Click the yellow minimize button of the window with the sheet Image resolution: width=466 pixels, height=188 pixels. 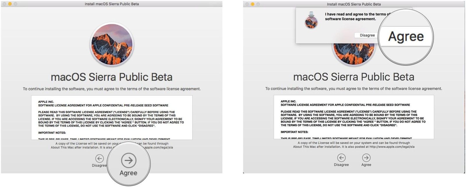pos(252,4)
